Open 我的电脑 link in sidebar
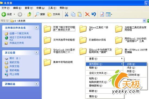The width and height of the screenshot is (149, 99). tap(14, 70)
